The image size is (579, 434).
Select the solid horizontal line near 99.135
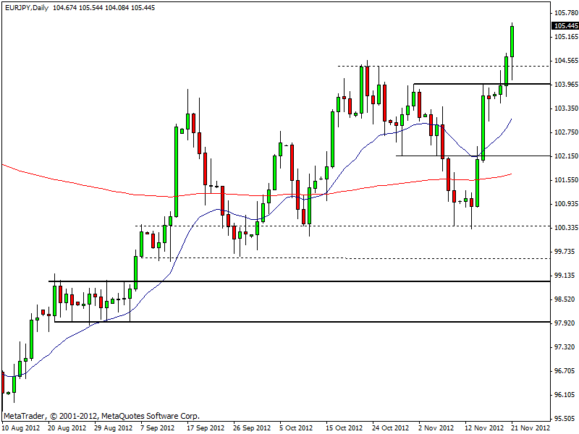point(289,281)
